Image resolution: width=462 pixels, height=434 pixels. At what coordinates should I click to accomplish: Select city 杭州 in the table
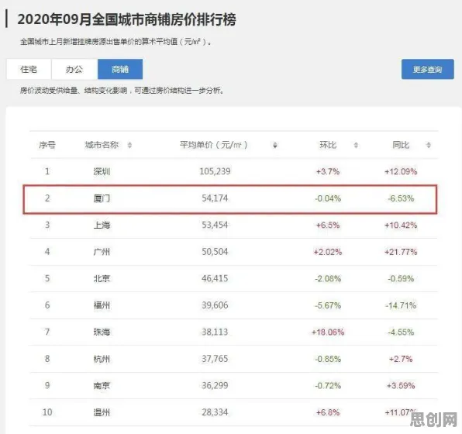click(x=102, y=359)
